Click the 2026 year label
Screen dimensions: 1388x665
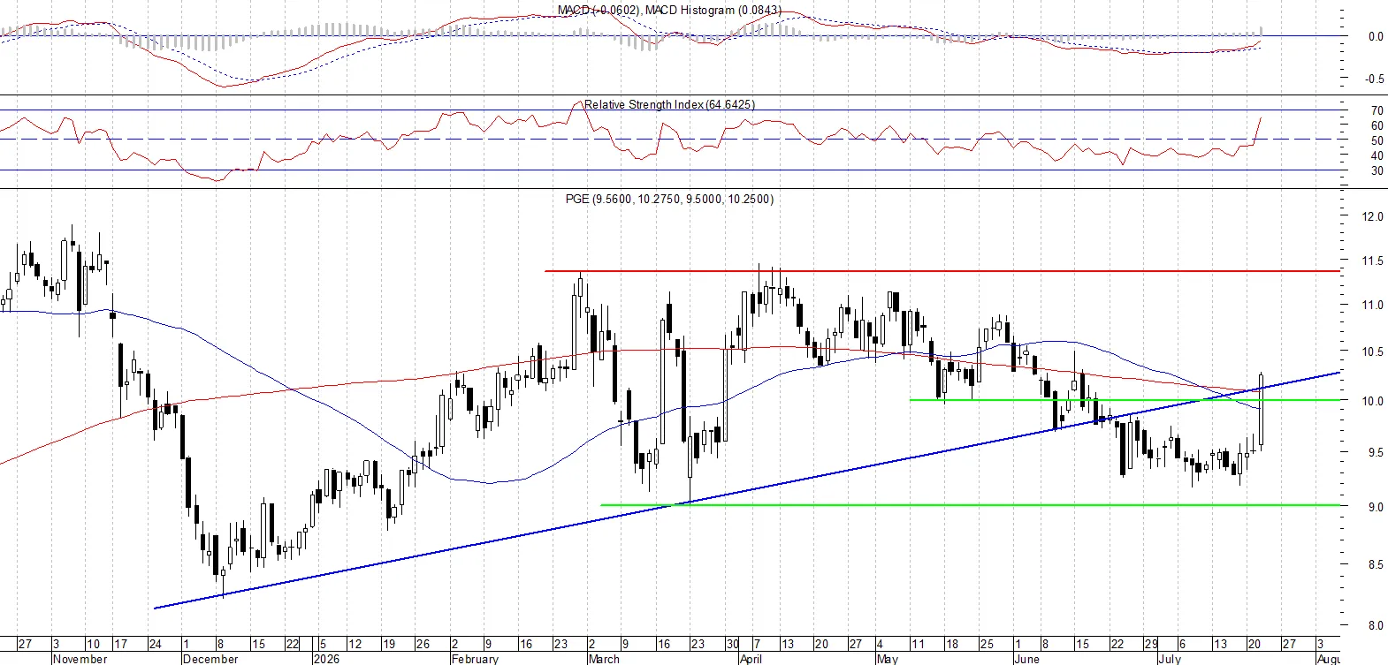[327, 658]
